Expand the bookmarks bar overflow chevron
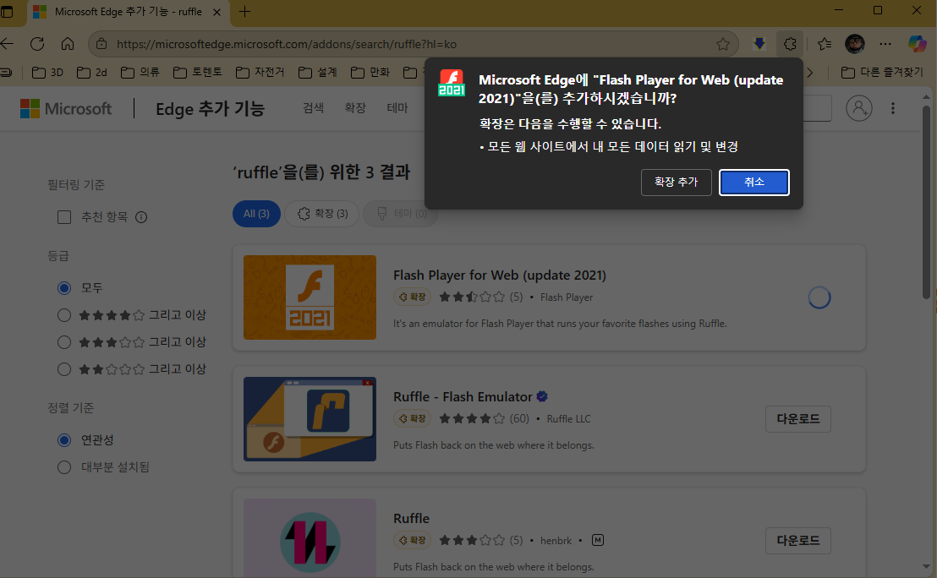 click(x=811, y=74)
